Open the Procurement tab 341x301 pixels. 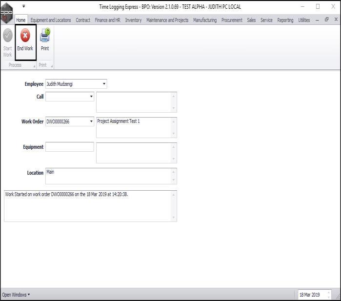point(232,20)
